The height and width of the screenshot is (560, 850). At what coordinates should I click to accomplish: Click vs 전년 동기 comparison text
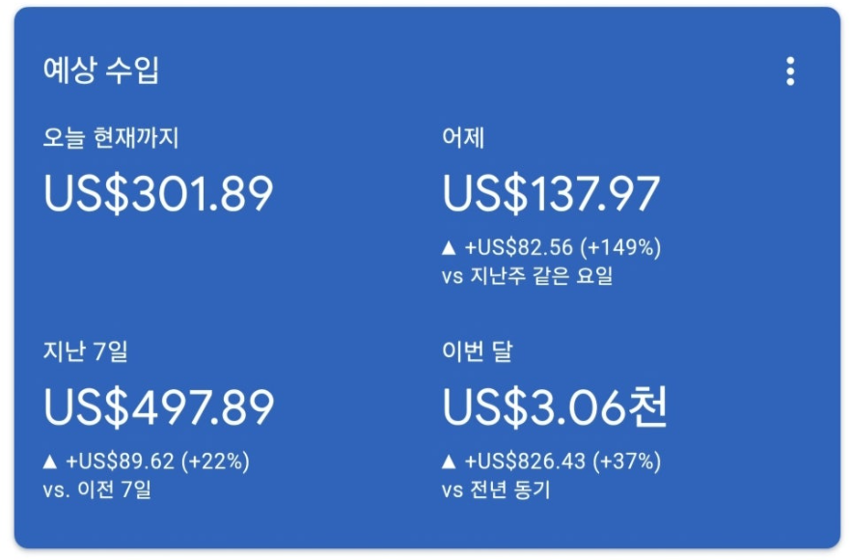[x=496, y=490]
